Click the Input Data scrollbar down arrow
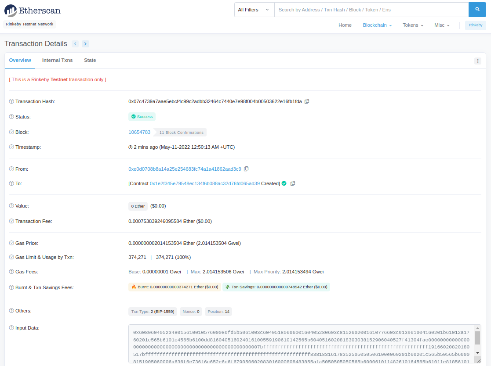Viewport: 491px width, 366px height. (477, 352)
